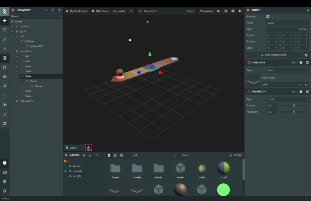Open the Rigidbody Type dropdown showing Static

click(x=287, y=99)
